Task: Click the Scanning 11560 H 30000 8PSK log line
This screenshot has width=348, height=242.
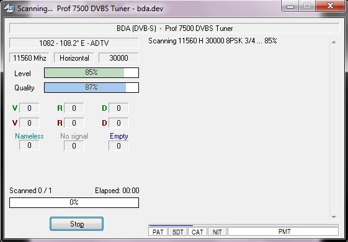Action: click(x=213, y=41)
